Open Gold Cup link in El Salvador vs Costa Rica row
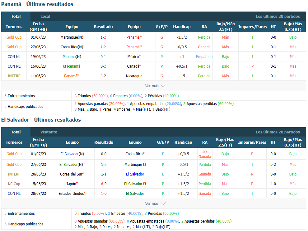The height and width of the screenshot is (231, 308). tap(14, 154)
